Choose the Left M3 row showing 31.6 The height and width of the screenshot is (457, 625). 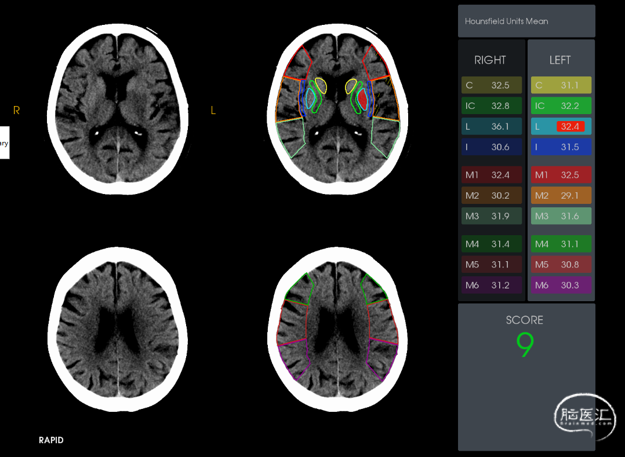561,216
